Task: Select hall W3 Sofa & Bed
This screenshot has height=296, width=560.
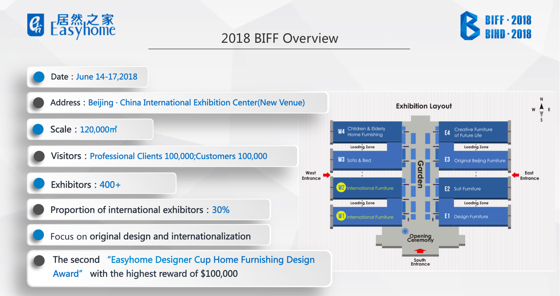Action: (x=367, y=160)
